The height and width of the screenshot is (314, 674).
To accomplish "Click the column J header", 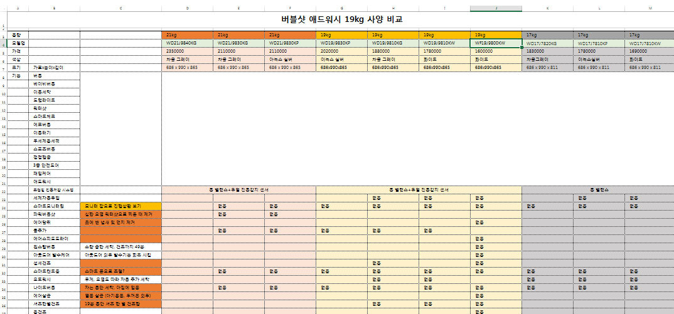I will pos(496,8).
